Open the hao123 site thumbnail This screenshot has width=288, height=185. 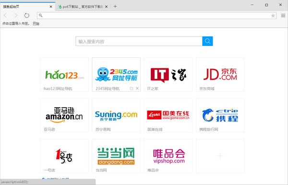point(64,75)
